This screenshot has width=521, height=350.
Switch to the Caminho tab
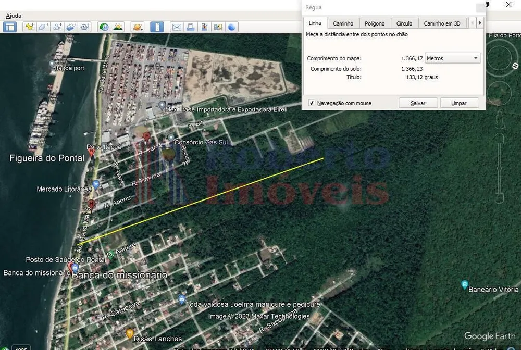click(343, 23)
